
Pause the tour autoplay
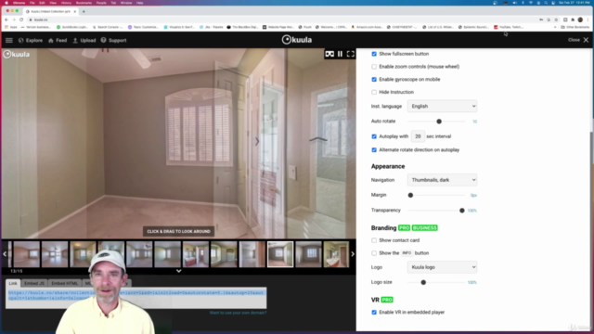(x=340, y=54)
